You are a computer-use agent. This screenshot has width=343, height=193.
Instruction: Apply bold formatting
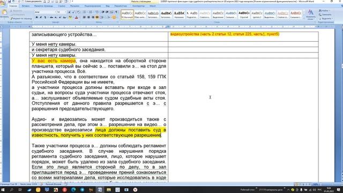click(37, 17)
